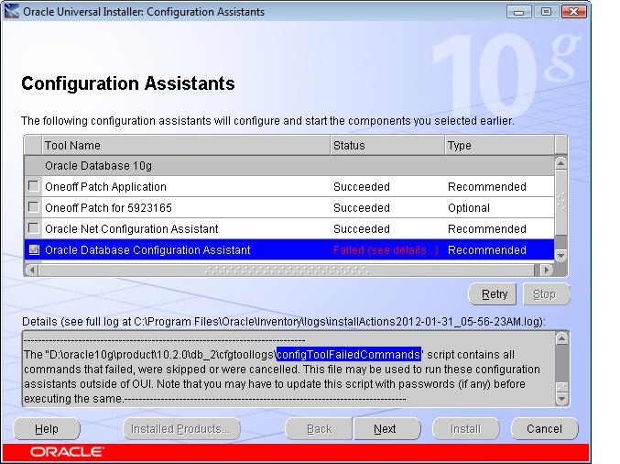Click the Oracle Universal Installer title bar icon
Image resolution: width=620 pixels, height=464 pixels.
coord(12,11)
